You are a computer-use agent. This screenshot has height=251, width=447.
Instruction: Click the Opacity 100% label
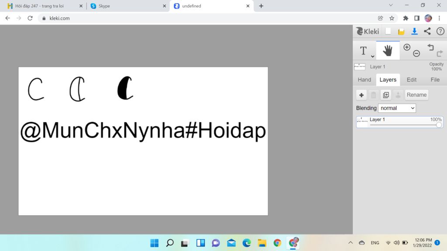click(436, 67)
